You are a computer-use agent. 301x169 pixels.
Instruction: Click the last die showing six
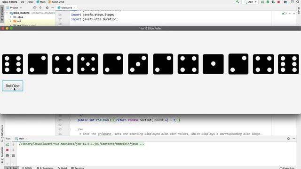coord(288,64)
